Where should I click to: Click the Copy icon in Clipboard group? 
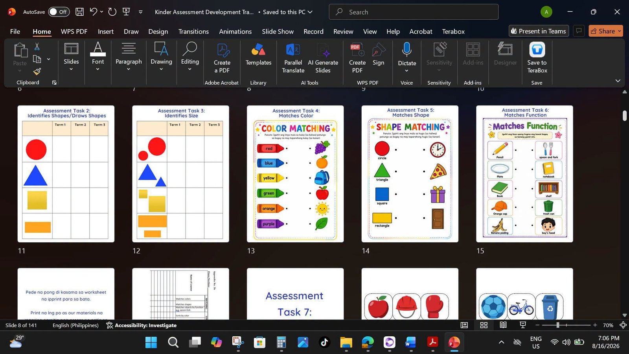pyautogui.click(x=37, y=59)
